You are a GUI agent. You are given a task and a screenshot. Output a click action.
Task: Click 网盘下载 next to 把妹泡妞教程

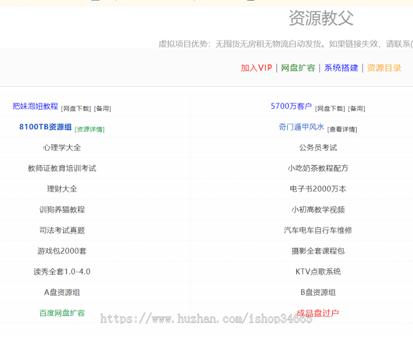pyautogui.click(x=76, y=108)
